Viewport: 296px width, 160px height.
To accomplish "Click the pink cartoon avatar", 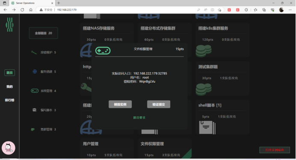I will pyautogui.click(x=8, y=148).
